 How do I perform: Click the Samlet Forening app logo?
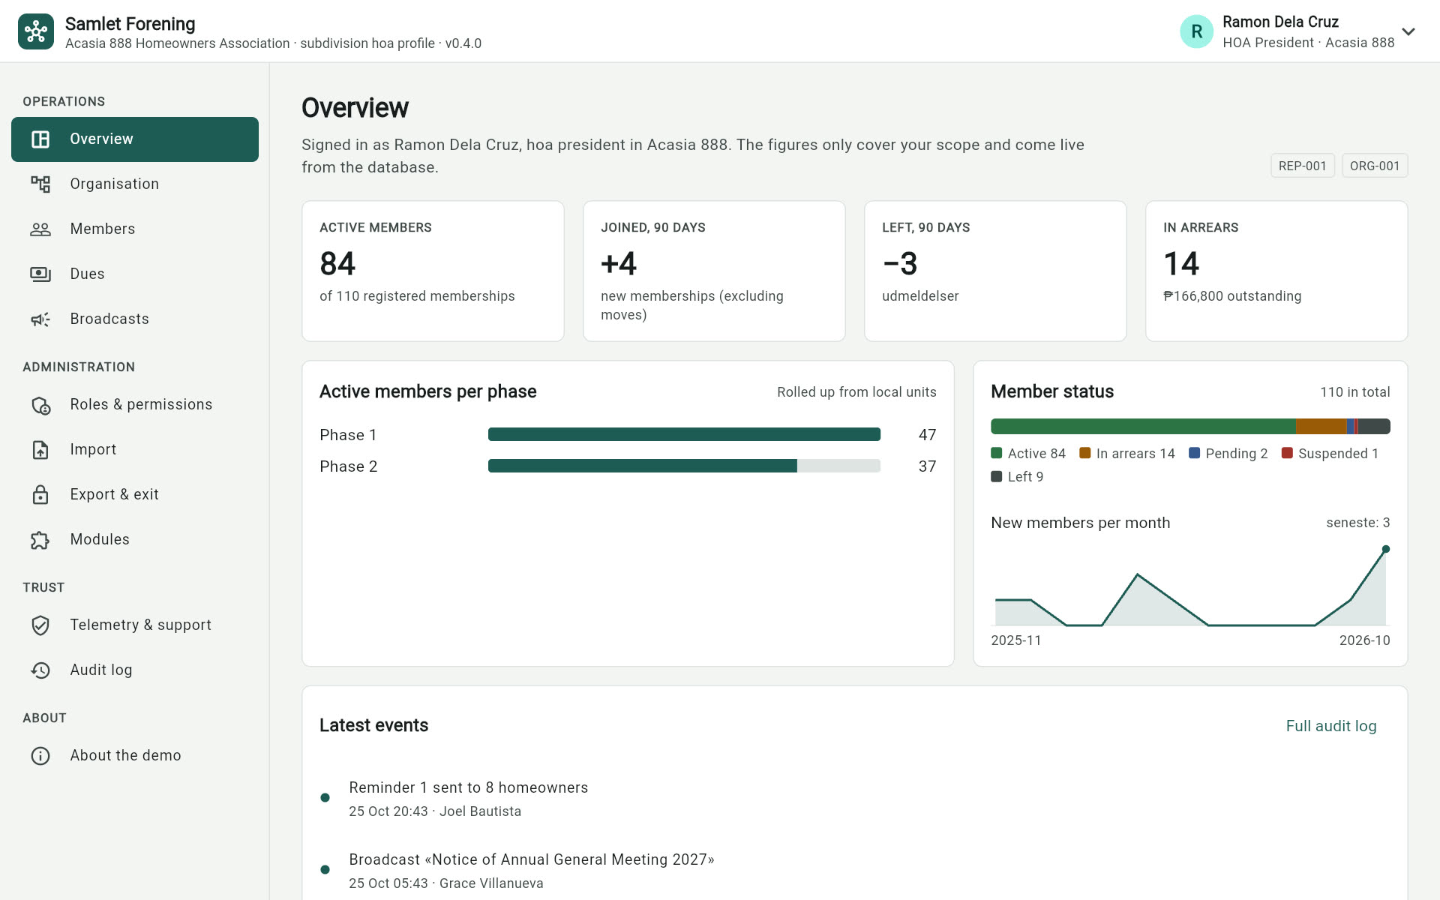pyautogui.click(x=36, y=31)
